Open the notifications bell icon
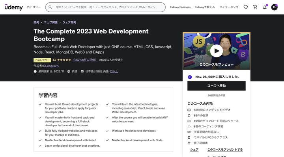The height and width of the screenshot is (157, 284). click(x=265, y=7)
